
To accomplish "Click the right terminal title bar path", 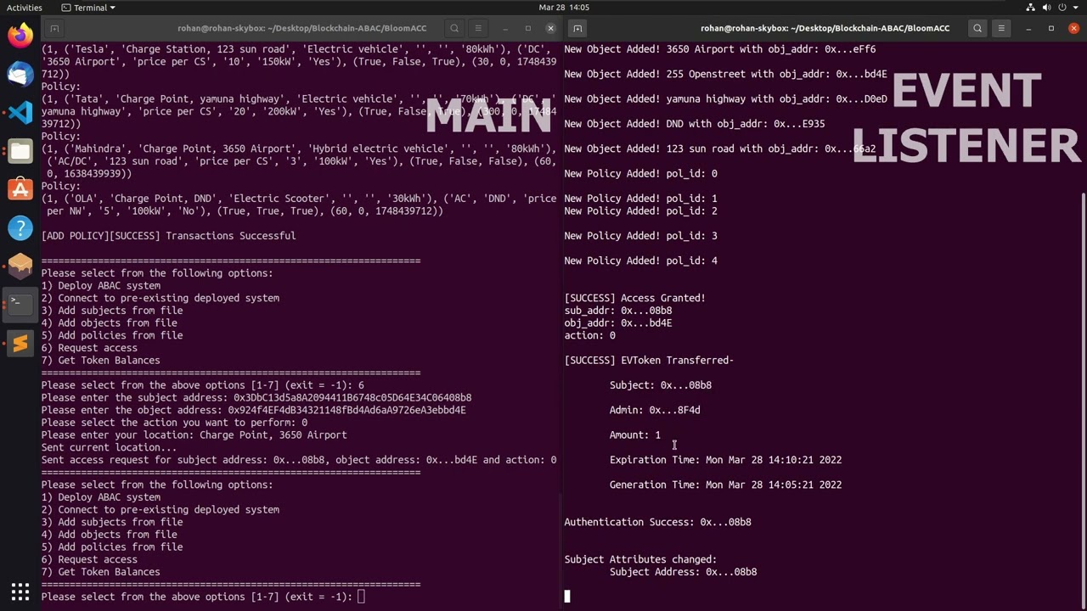I will click(x=825, y=28).
